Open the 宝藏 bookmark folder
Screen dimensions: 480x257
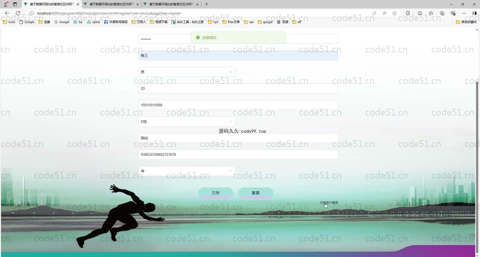44,22
